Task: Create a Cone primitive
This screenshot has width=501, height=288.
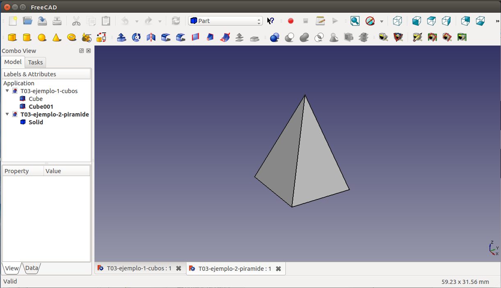Action: pyautogui.click(x=57, y=37)
